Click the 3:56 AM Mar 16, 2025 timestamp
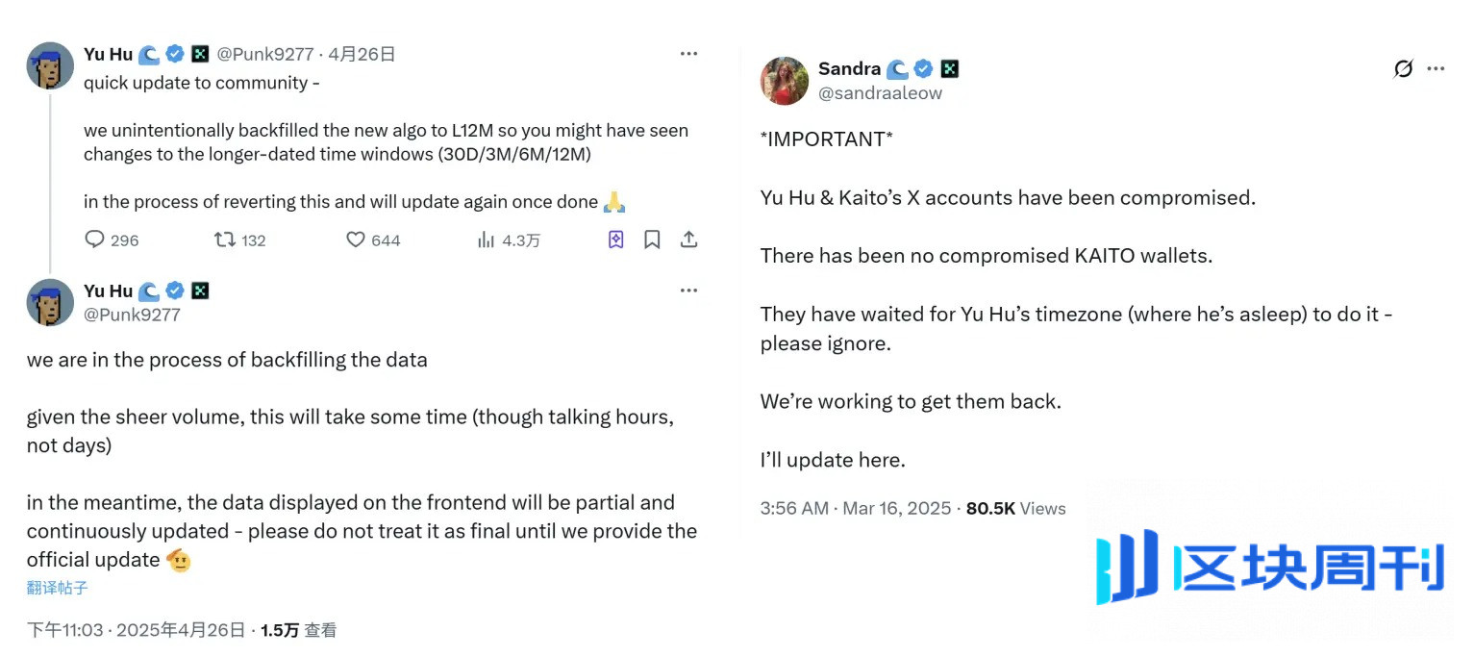This screenshot has width=1474, height=657. (x=856, y=509)
